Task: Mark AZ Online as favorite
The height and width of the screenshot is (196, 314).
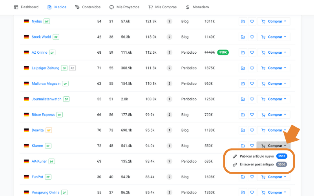Action: pos(252,53)
